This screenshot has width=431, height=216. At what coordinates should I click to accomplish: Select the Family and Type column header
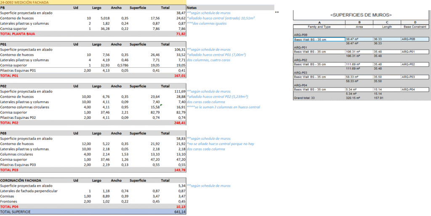click(x=319, y=27)
